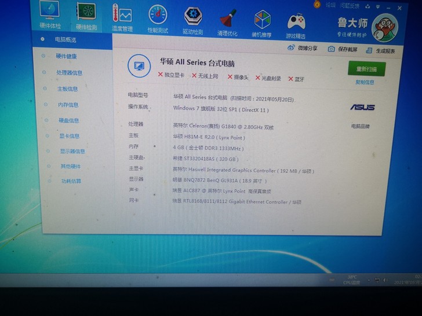Viewport: 422px width, 316px height.
Task: Click the upgrade arrow icon beside 问题反馈
Action: point(368,6)
